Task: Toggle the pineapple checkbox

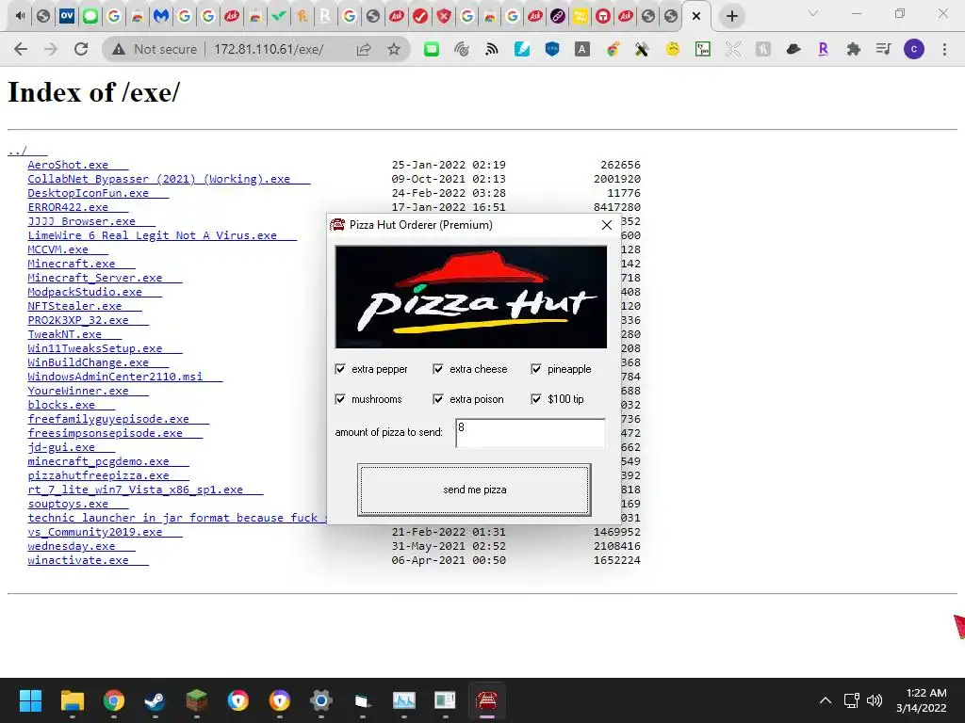Action: coord(536,369)
